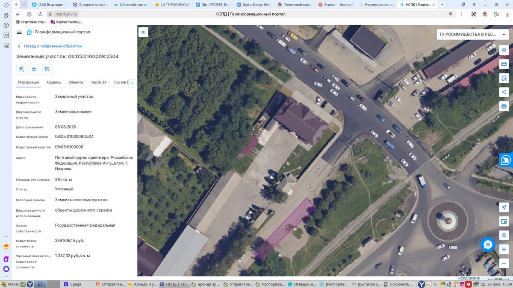Open the Портал Росимущества bookmark
This screenshot has width=513, height=288.
click(x=66, y=22)
